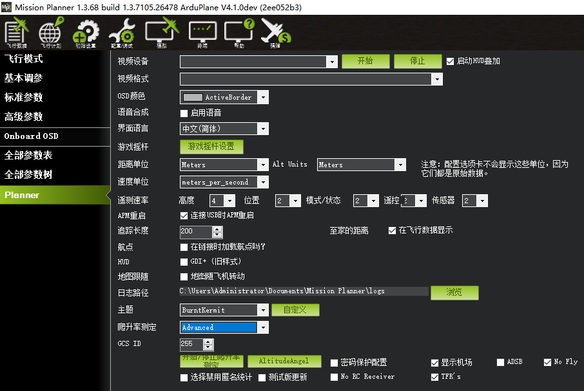This screenshot has width=584, height=391.
Task: Open the 距离单位 Meters dropdown
Action: click(x=263, y=165)
